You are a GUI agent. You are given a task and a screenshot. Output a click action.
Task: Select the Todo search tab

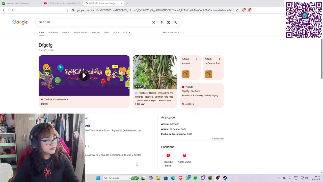coord(41,33)
